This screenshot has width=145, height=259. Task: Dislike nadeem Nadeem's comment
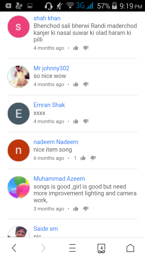[93, 158]
